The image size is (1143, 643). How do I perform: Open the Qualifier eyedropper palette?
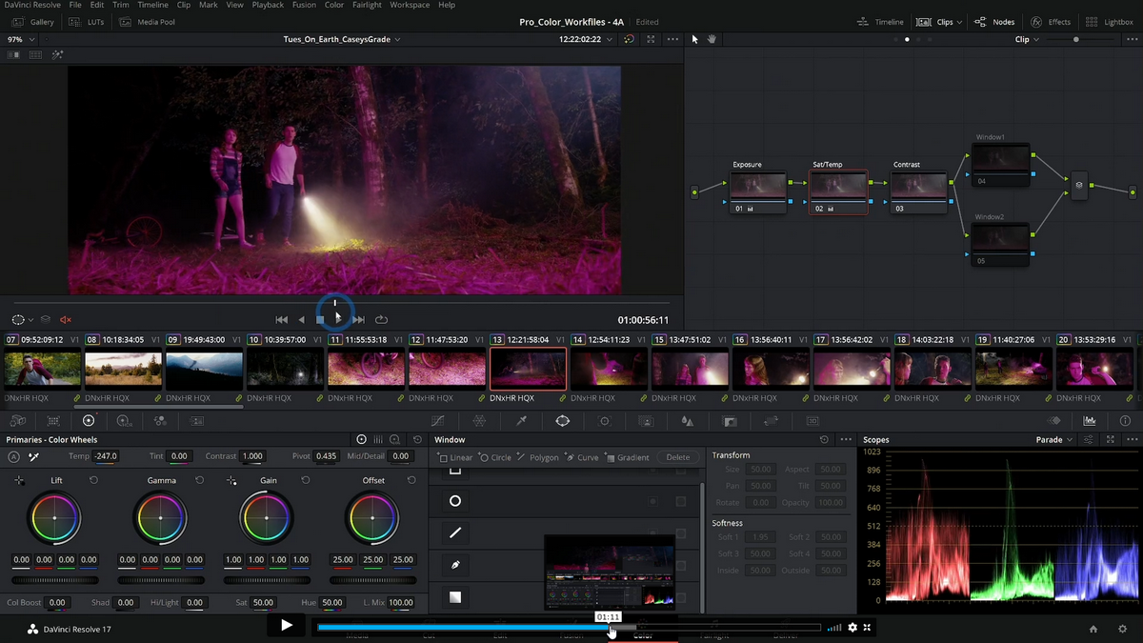click(x=521, y=420)
